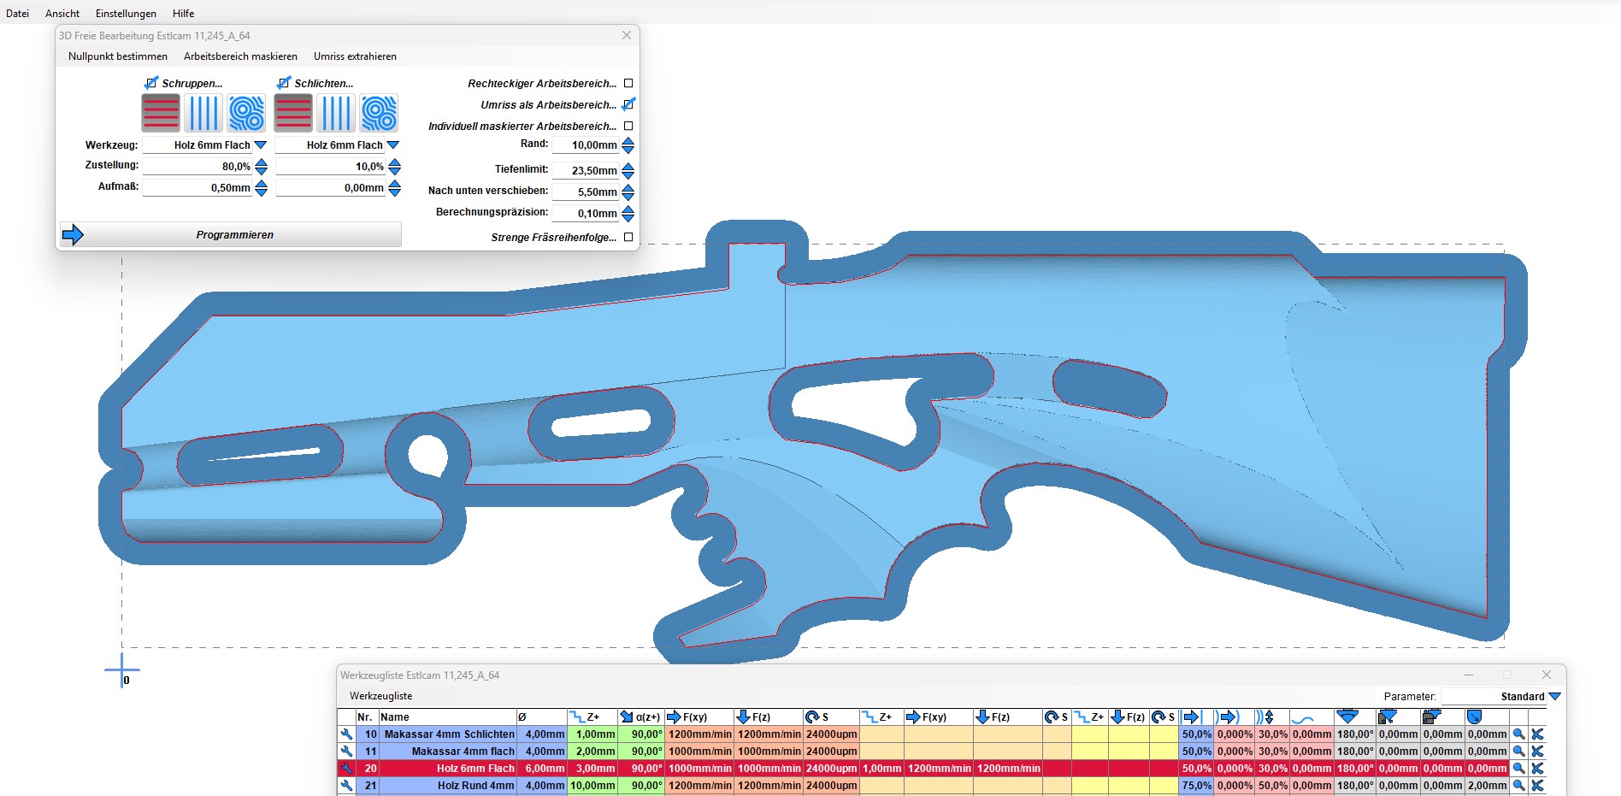This screenshot has height=796, width=1621.
Task: Click Umriss extrahieren
Action: [x=355, y=56]
